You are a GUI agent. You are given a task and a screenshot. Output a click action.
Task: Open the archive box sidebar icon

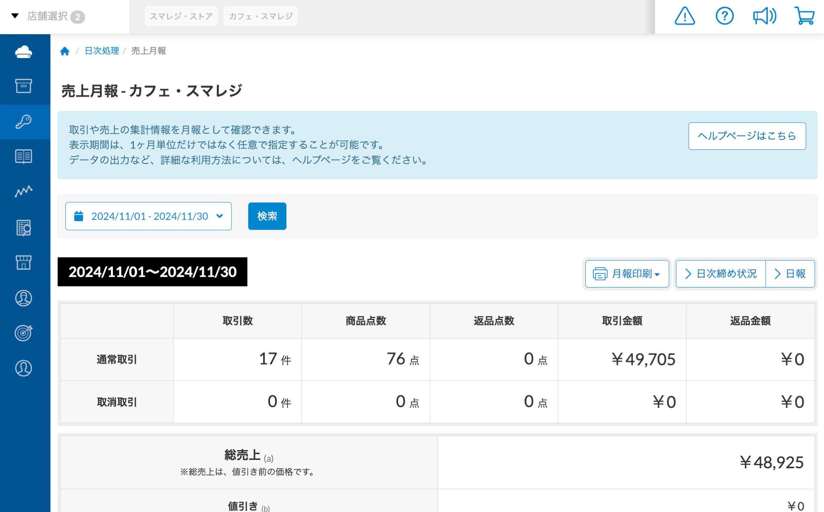(x=24, y=86)
